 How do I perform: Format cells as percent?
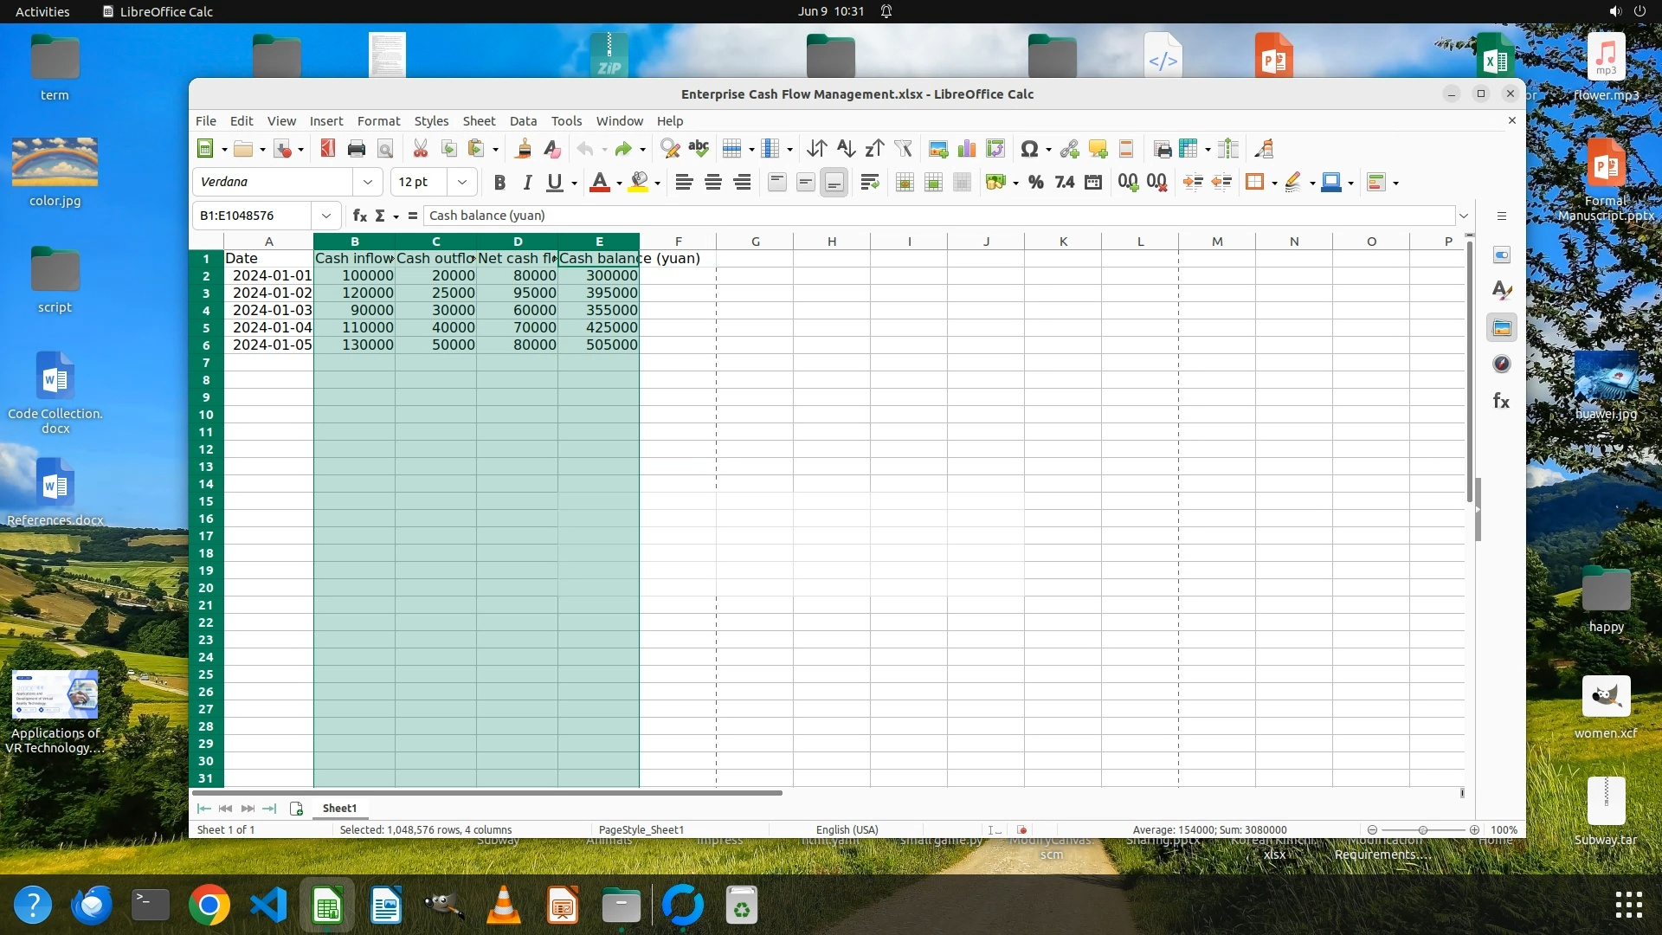tap(1035, 182)
